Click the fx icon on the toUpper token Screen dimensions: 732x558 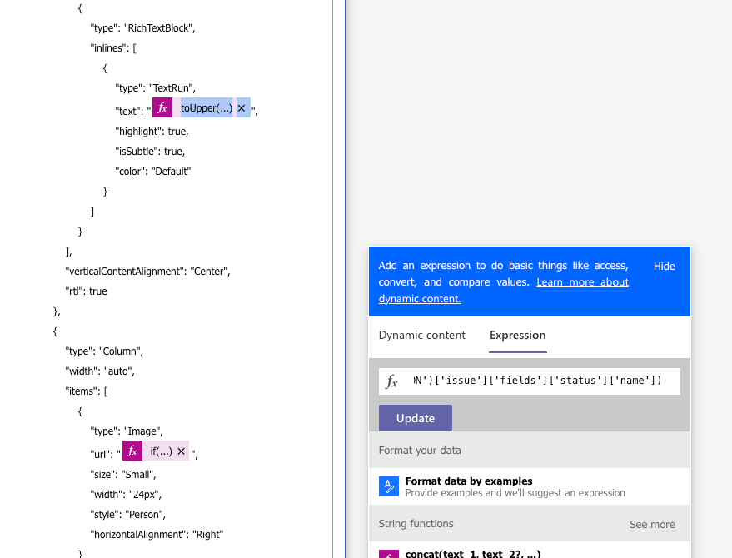162,107
